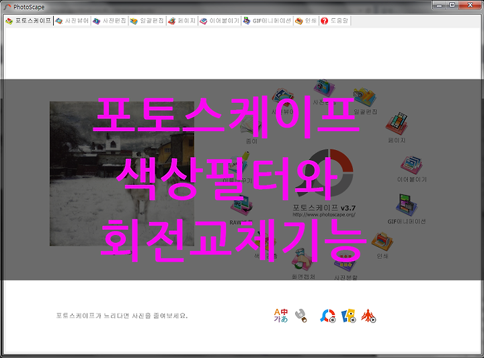Open the wrench settings icon

point(301,316)
